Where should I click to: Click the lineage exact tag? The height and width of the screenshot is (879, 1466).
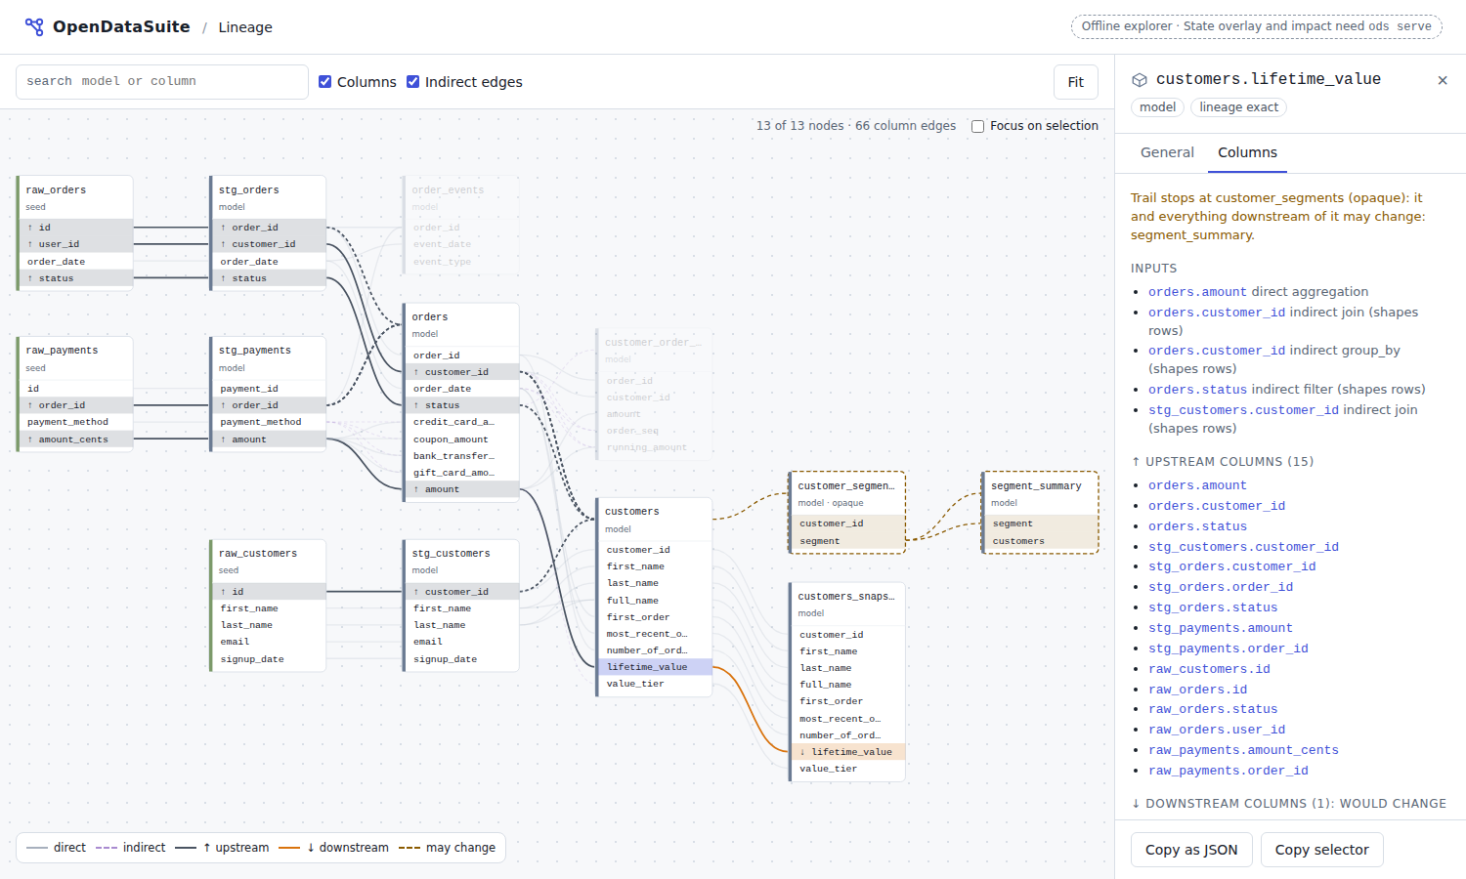tap(1238, 107)
